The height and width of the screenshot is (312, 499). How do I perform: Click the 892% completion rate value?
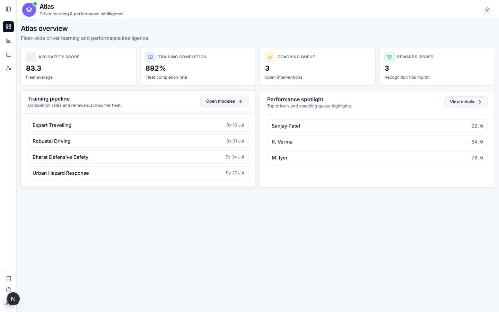[x=156, y=68]
